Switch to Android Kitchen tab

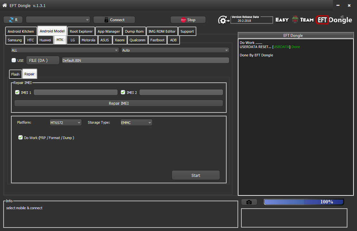point(21,31)
